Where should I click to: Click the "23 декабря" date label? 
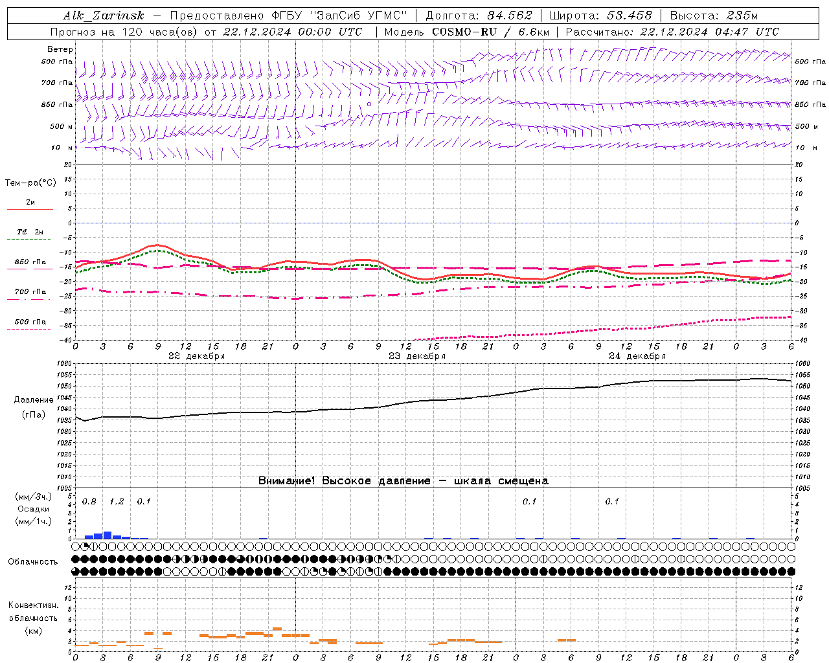click(x=417, y=356)
